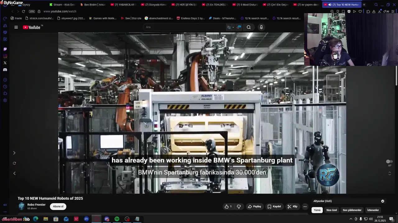398x223 pixels.
Task: Click the YouTube search field 'Ara'
Action: (x=185, y=27)
